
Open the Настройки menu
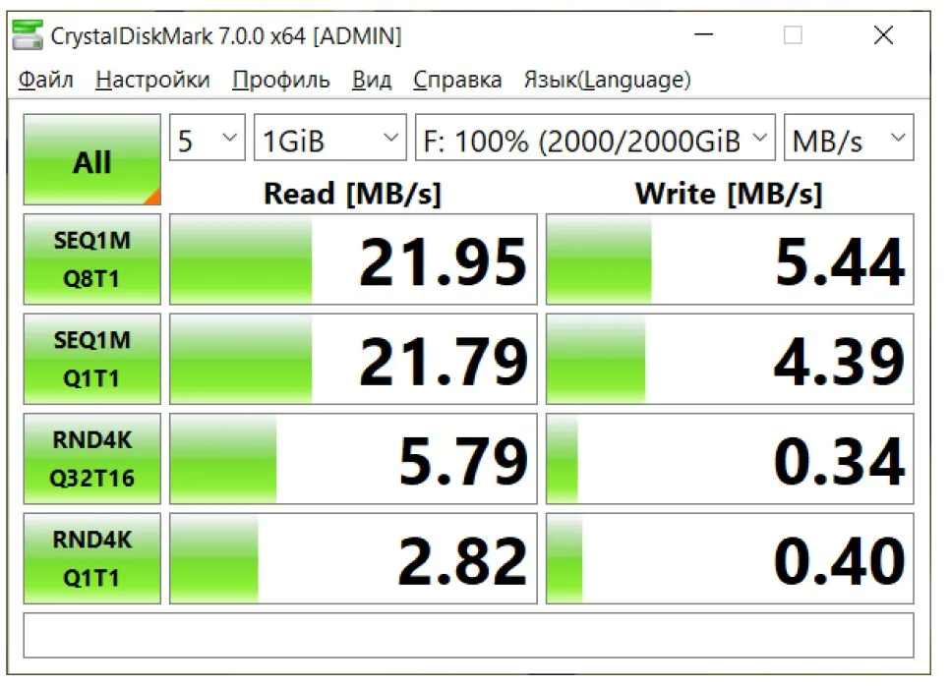click(152, 80)
